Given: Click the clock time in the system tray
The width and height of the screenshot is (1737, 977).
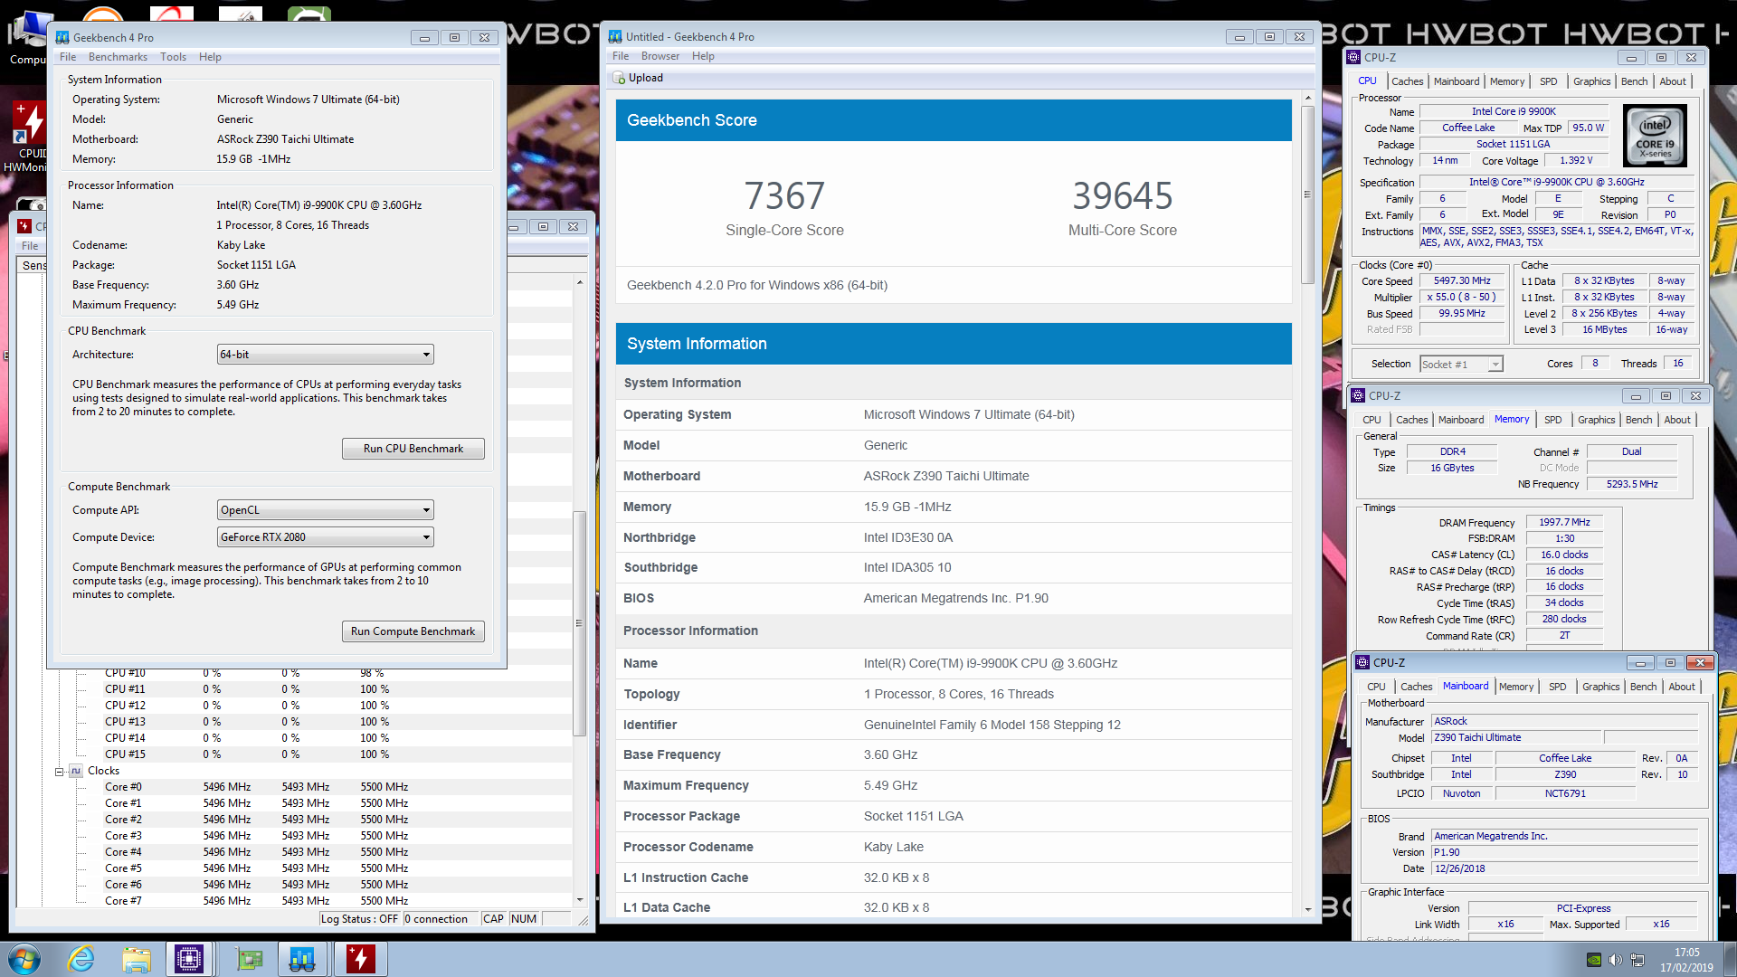Looking at the screenshot, I should [x=1686, y=953].
